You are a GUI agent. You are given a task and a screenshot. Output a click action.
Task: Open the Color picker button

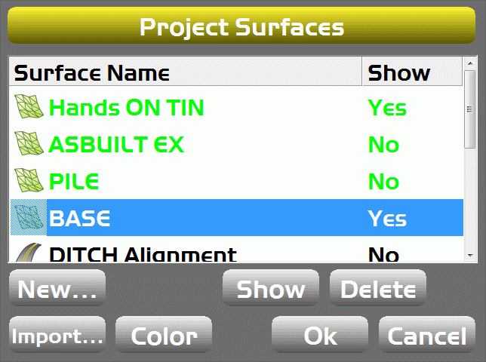pos(164,336)
